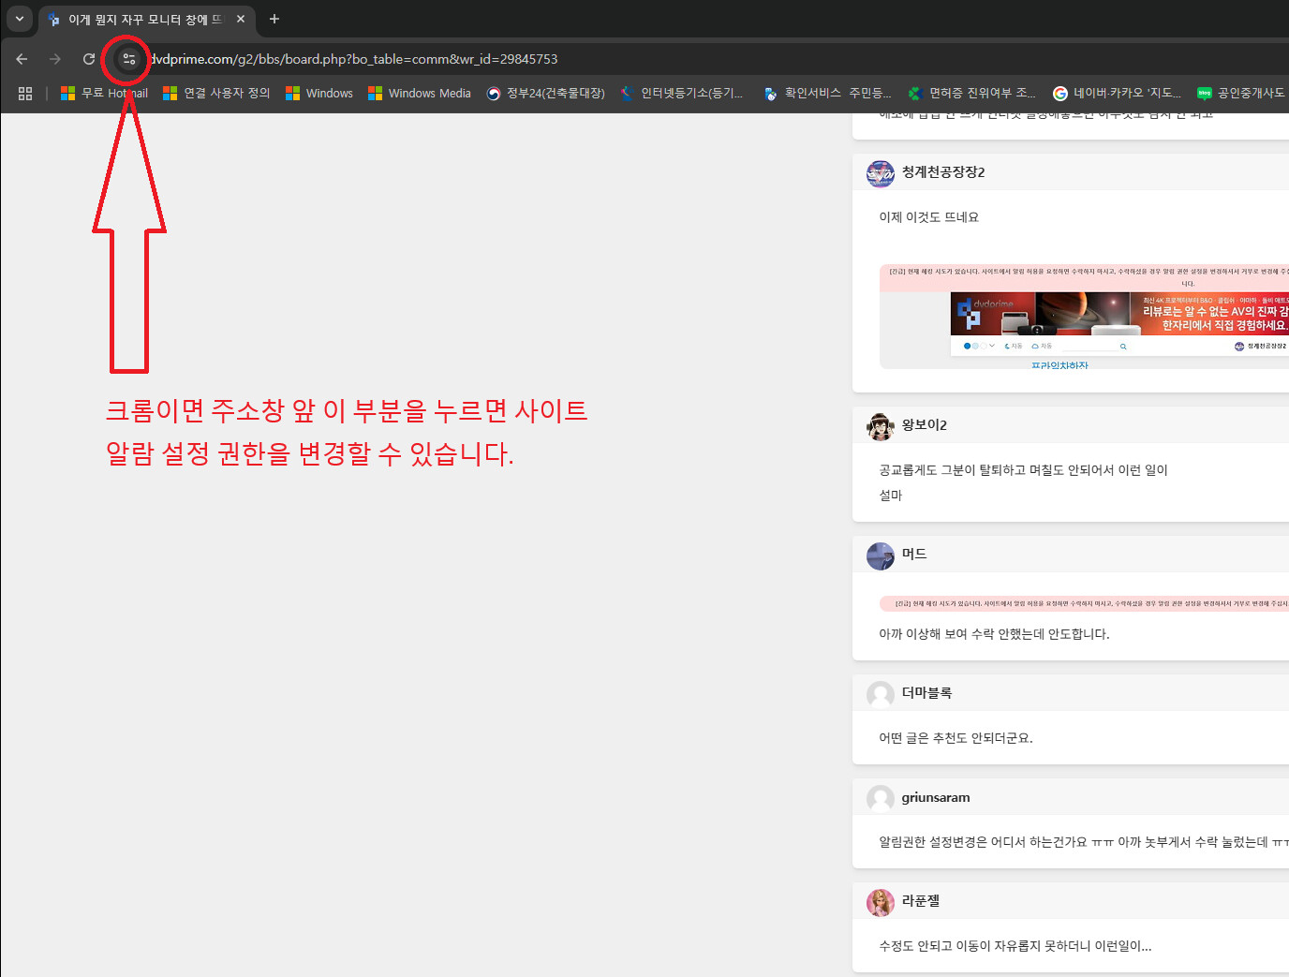Click 청계천공장장2 profile avatar

[x=881, y=173]
